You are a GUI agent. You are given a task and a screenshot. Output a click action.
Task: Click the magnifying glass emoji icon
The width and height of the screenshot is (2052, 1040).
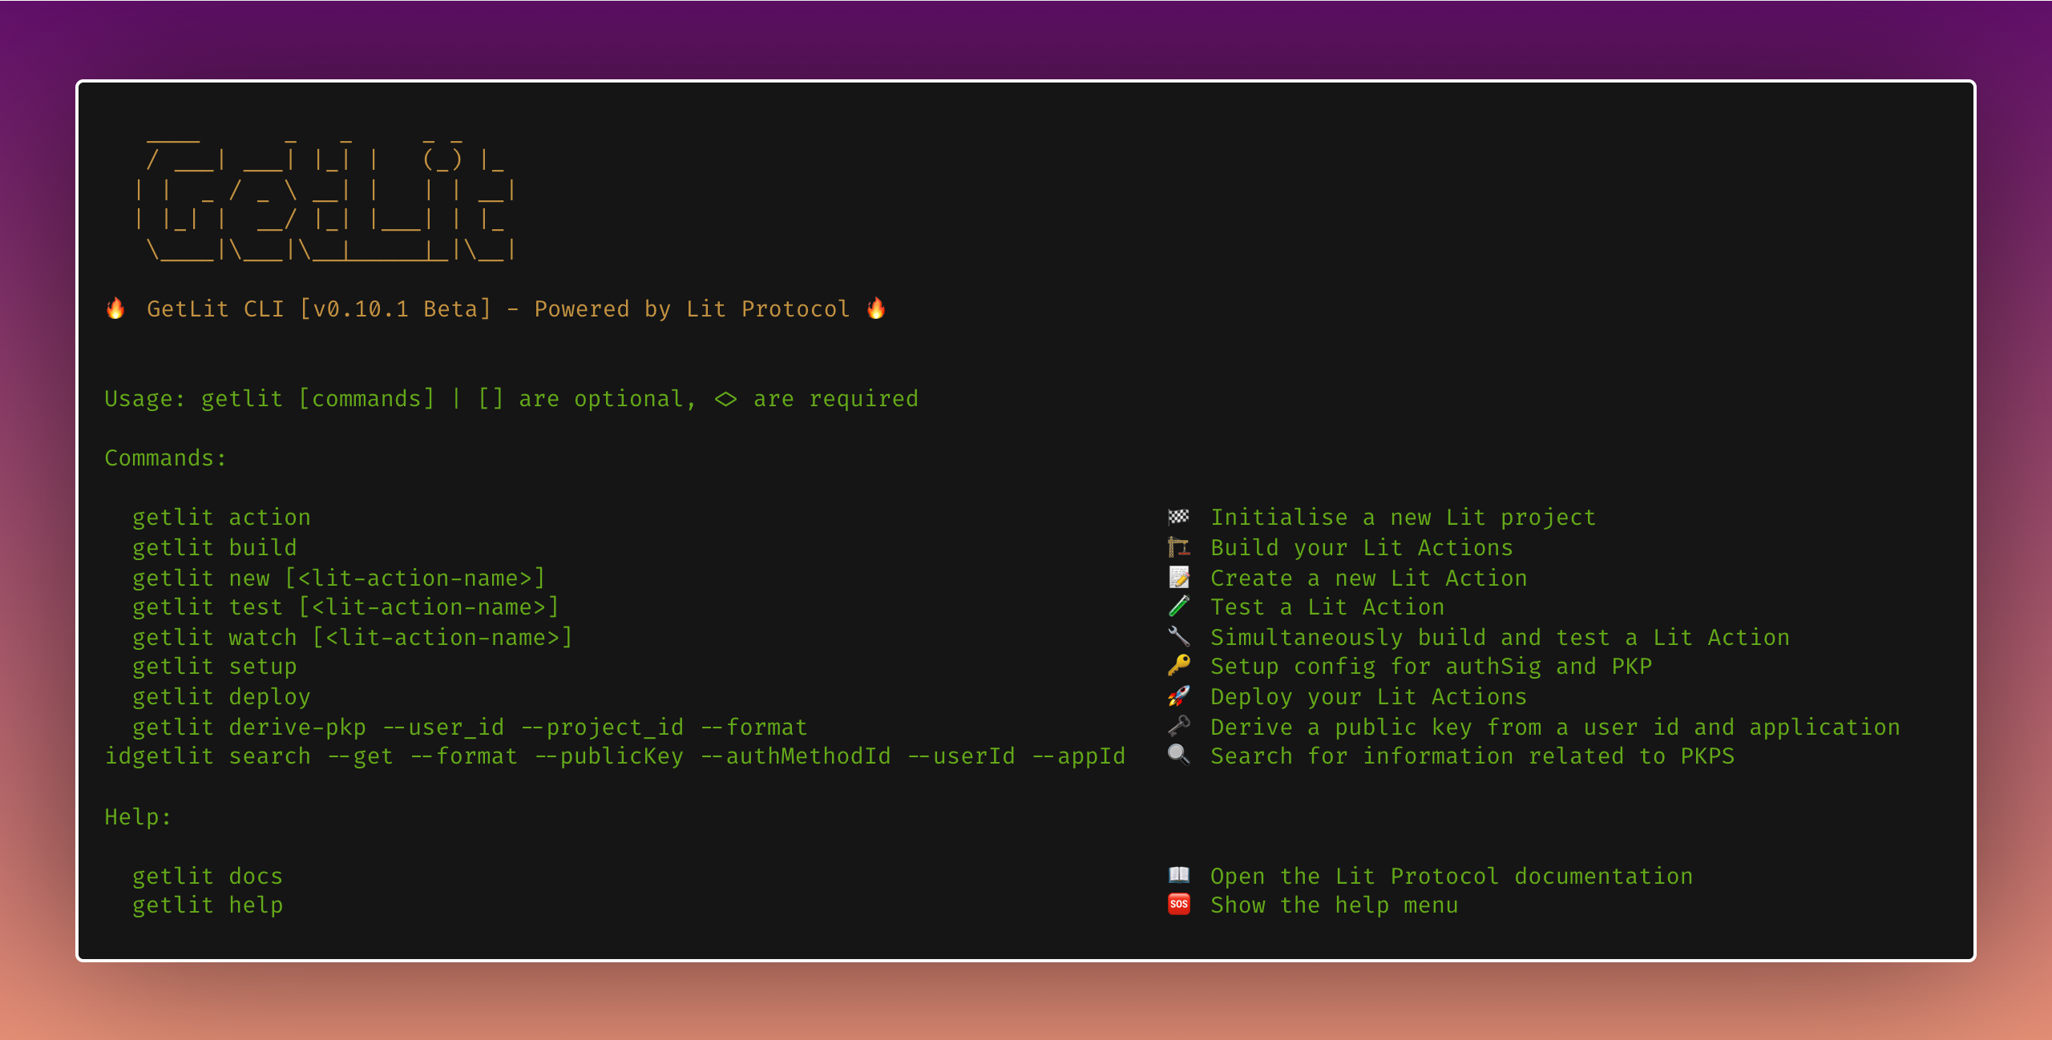click(1178, 755)
